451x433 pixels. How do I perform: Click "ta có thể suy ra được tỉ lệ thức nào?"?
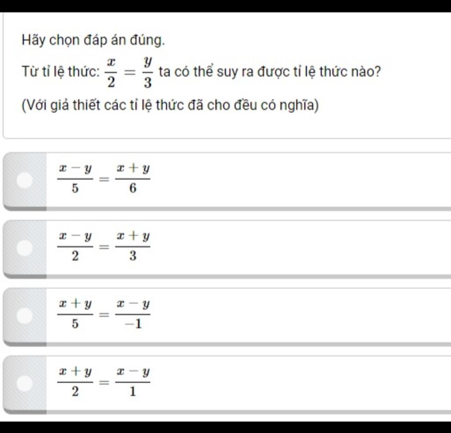[x=270, y=71]
